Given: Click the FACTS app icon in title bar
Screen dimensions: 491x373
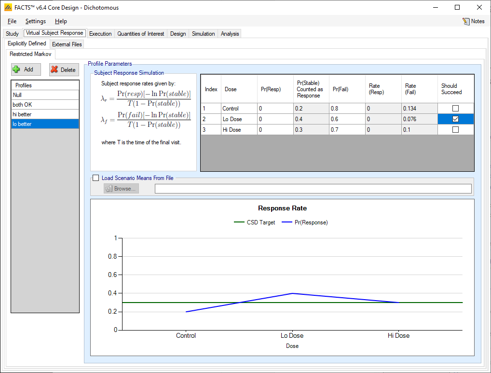Looking at the screenshot, I should [x=8, y=7].
